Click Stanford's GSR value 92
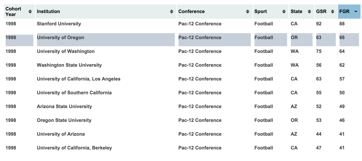The width and height of the screenshot is (362, 161). (x=319, y=24)
